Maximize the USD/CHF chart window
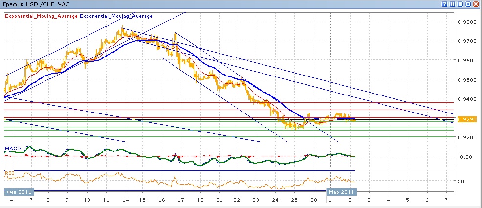The width and height of the screenshot is (482, 208). pos(468,4)
